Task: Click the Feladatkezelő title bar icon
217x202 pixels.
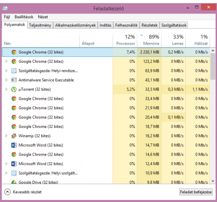Action: pos(5,9)
